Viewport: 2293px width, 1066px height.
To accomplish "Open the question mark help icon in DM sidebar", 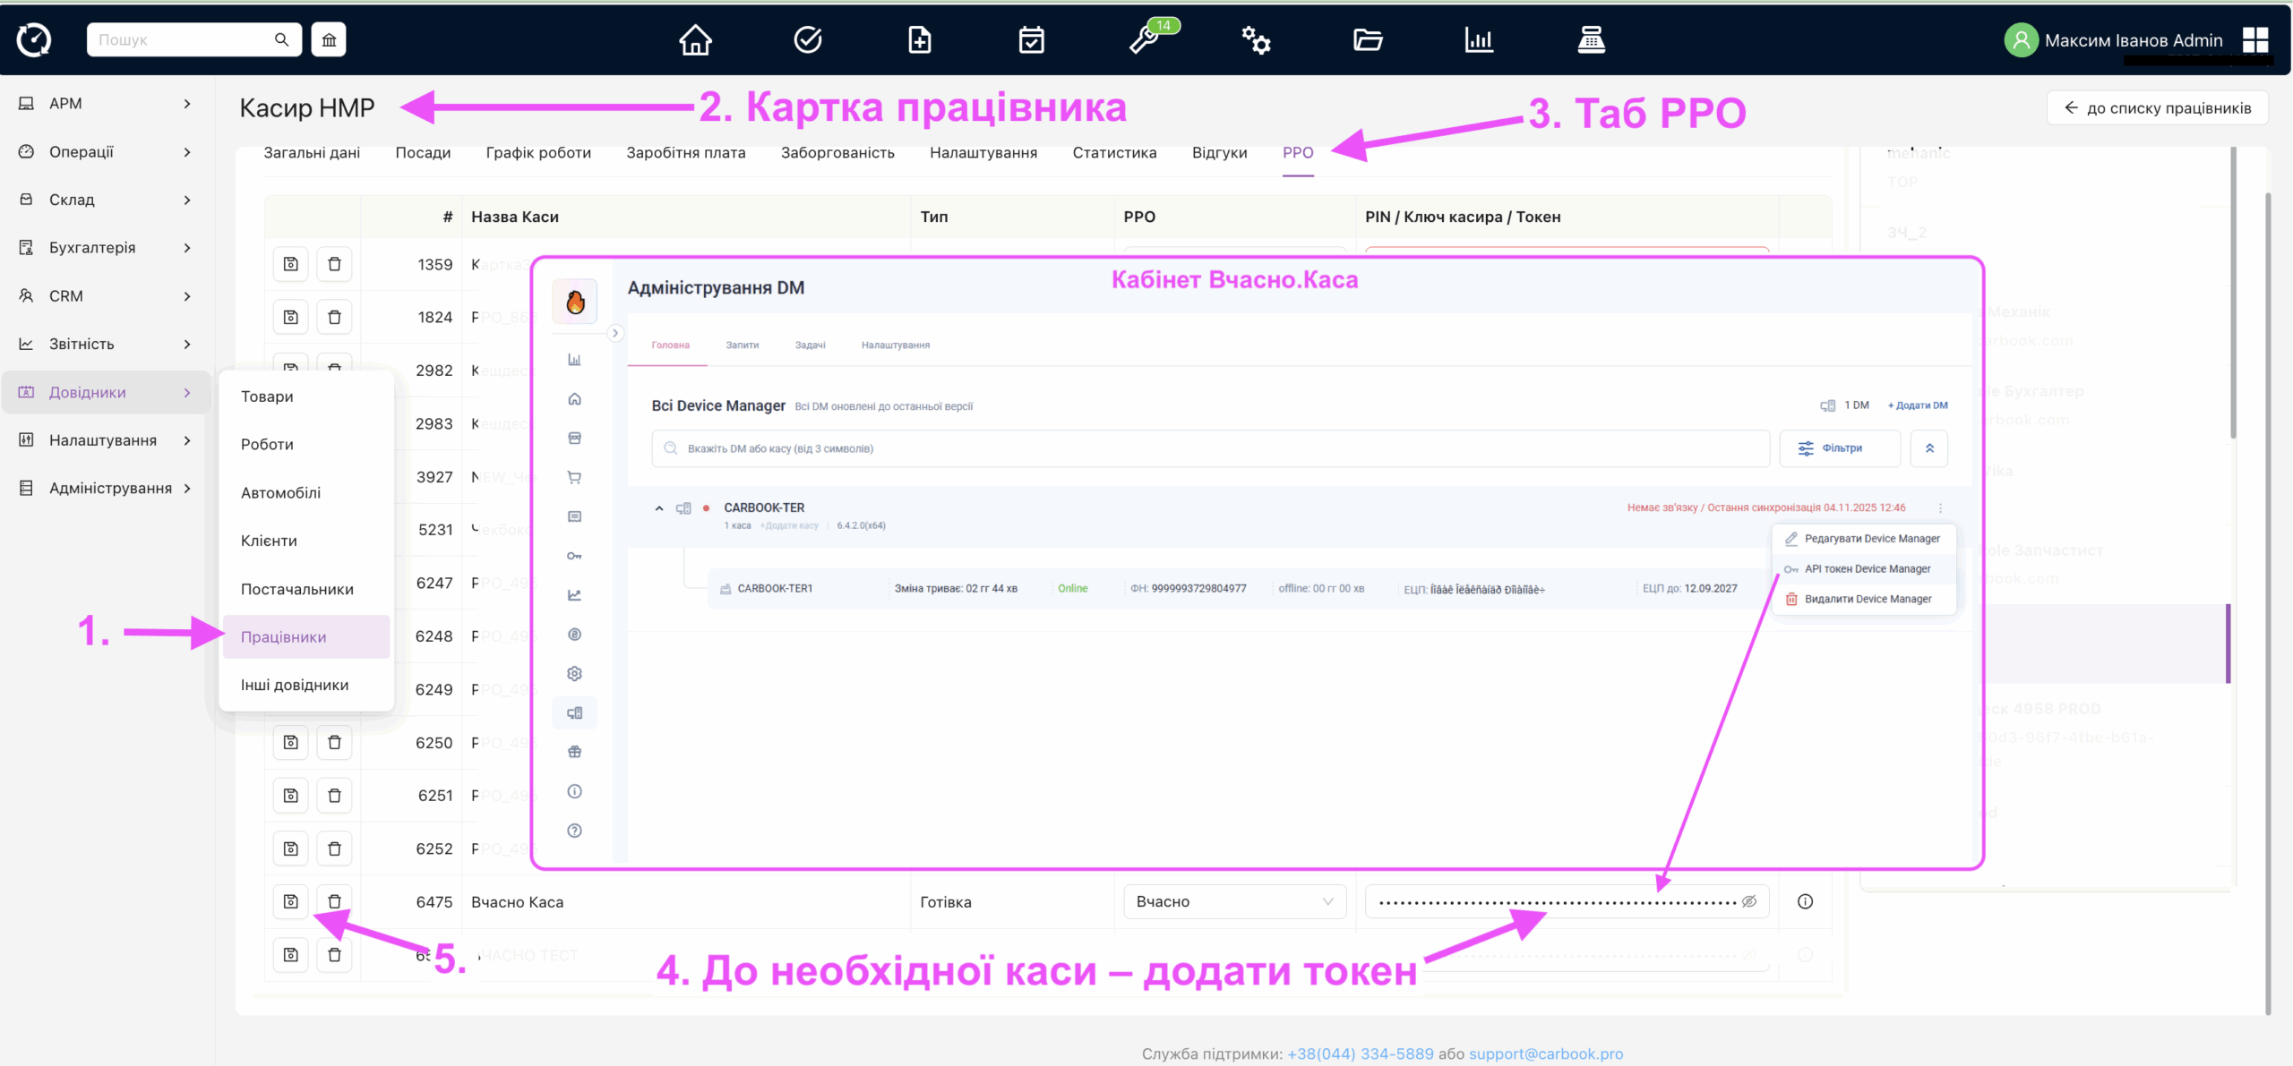I will 574,830.
